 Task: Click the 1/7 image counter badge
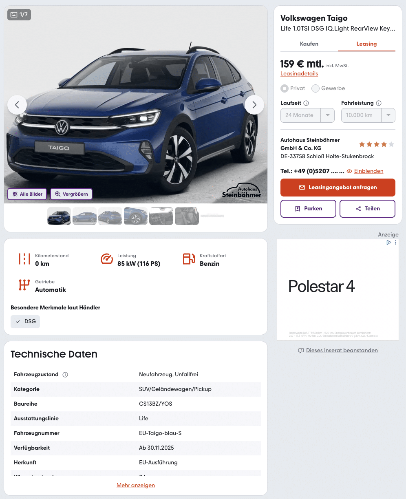(19, 15)
